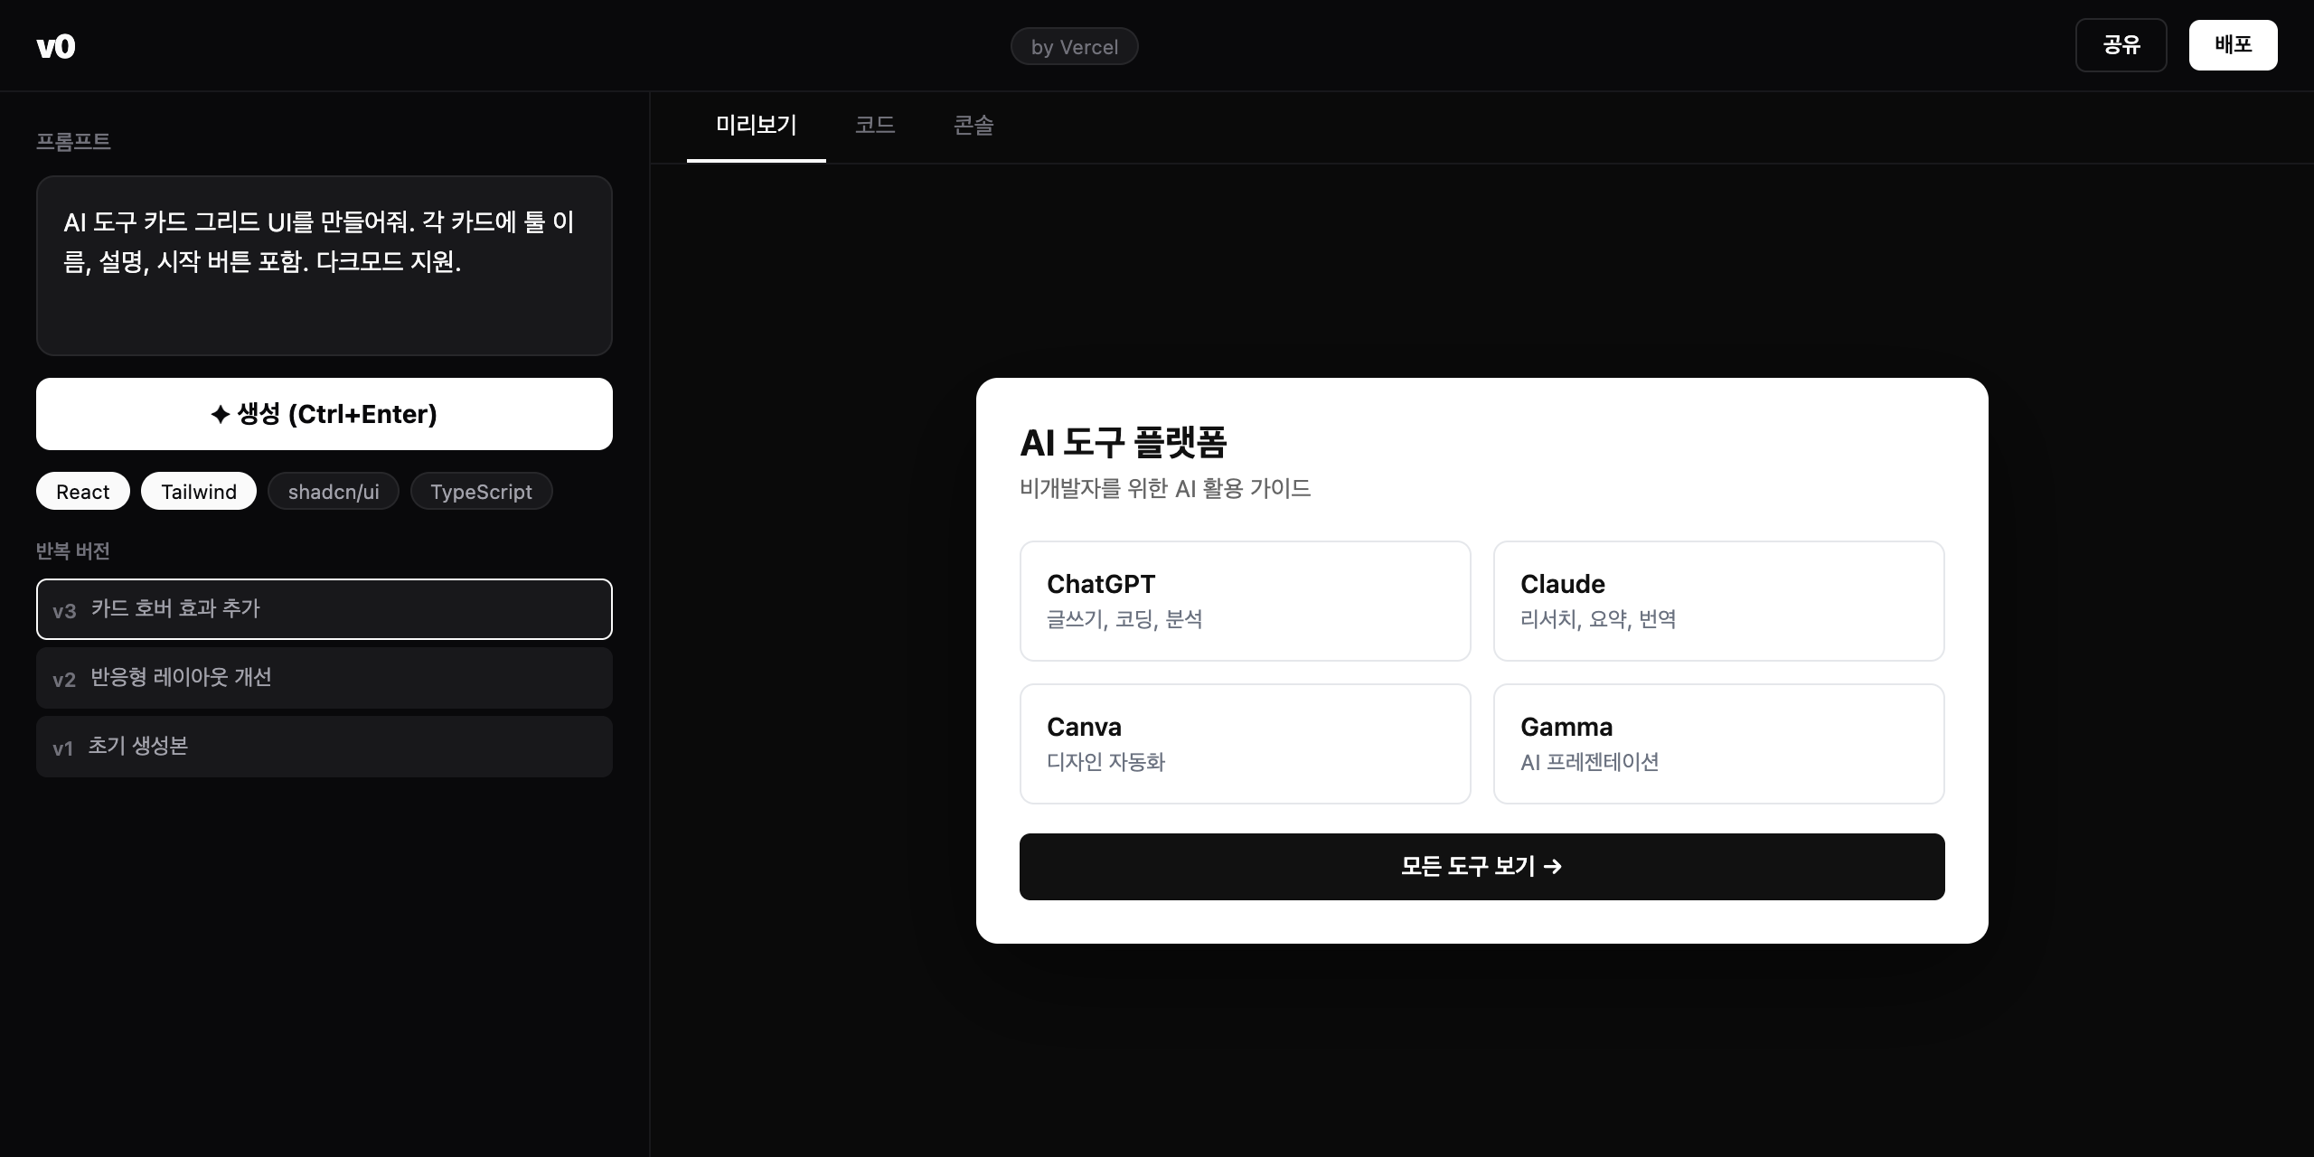Toggle the Tailwind tag chip

[x=199, y=491]
